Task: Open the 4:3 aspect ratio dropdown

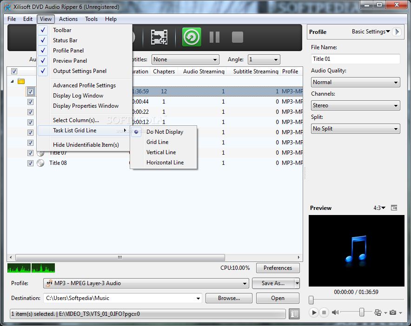Action: [379, 208]
